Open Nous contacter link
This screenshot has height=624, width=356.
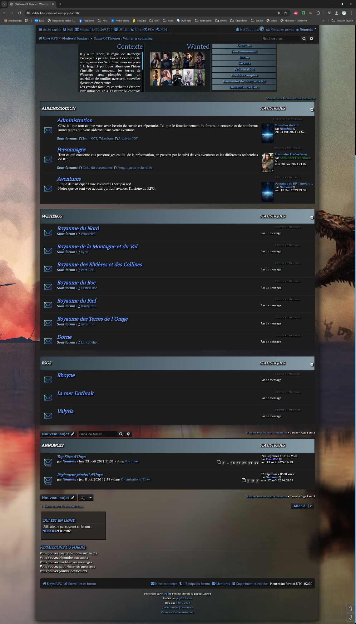pyautogui.click(x=164, y=584)
